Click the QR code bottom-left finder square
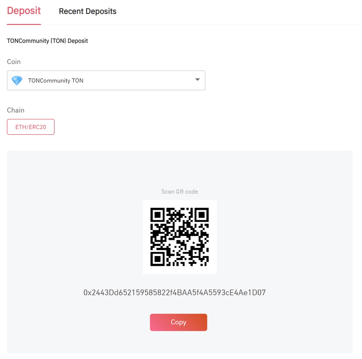 (158, 259)
